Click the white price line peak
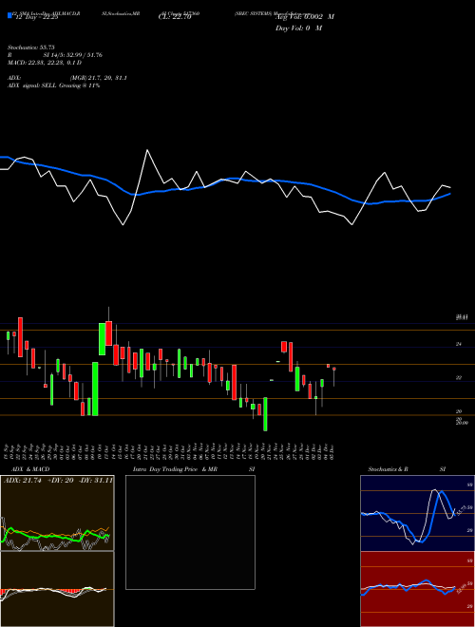Image resolution: width=475 pixels, height=627 pixels. pyautogui.click(x=147, y=150)
